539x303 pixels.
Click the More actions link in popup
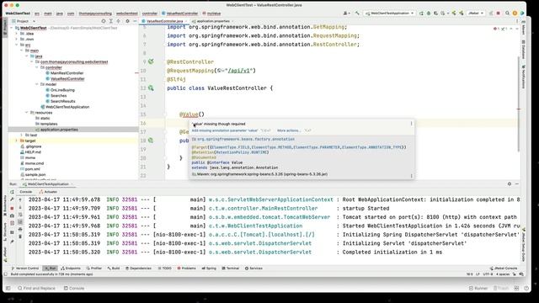click(289, 130)
